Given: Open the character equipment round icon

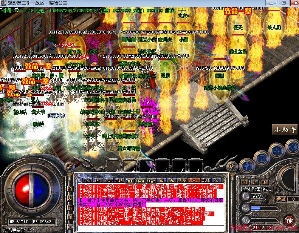Looking at the screenshot, I should pos(247,166).
